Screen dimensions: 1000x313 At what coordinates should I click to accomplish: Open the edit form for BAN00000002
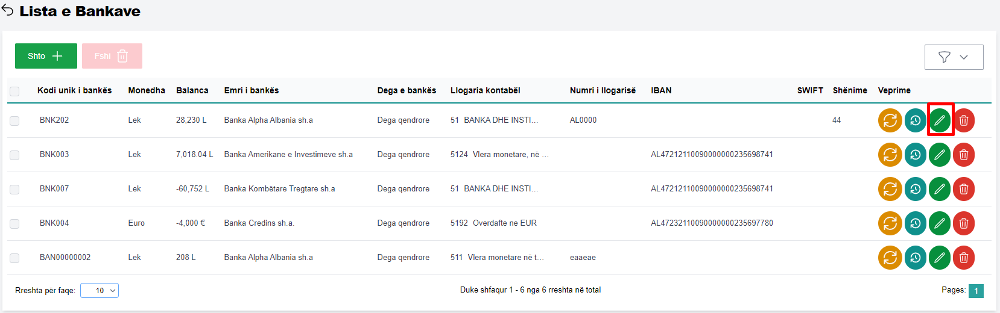940,258
